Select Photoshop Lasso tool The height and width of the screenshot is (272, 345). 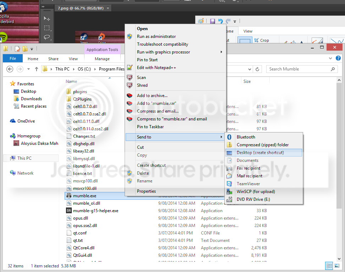46,37
